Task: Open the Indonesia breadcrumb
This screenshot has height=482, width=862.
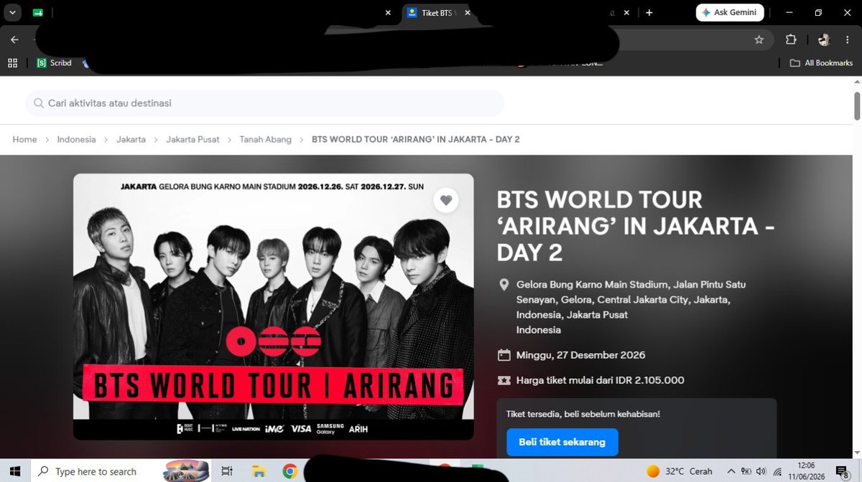Action: 76,139
